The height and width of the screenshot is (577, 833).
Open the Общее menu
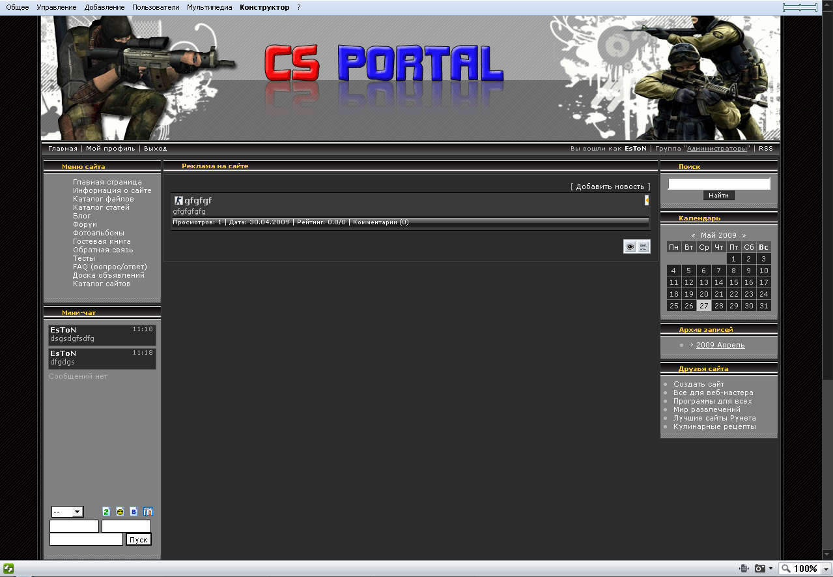pos(18,7)
